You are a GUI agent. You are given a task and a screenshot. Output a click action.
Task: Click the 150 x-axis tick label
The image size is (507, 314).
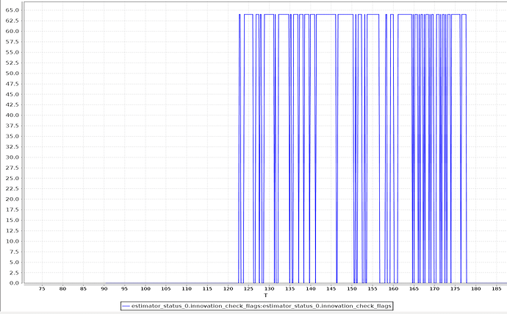click(352, 288)
